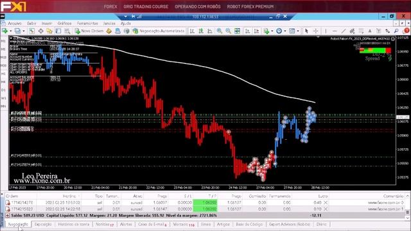The width and height of the screenshot is (411, 231).
Task: Expand the templates dropdown arrow
Action: click(x=298, y=31)
